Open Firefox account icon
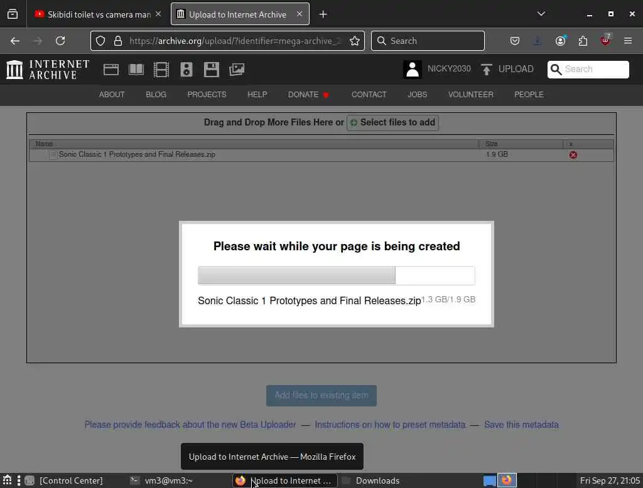Image resolution: width=643 pixels, height=488 pixels. (x=561, y=41)
